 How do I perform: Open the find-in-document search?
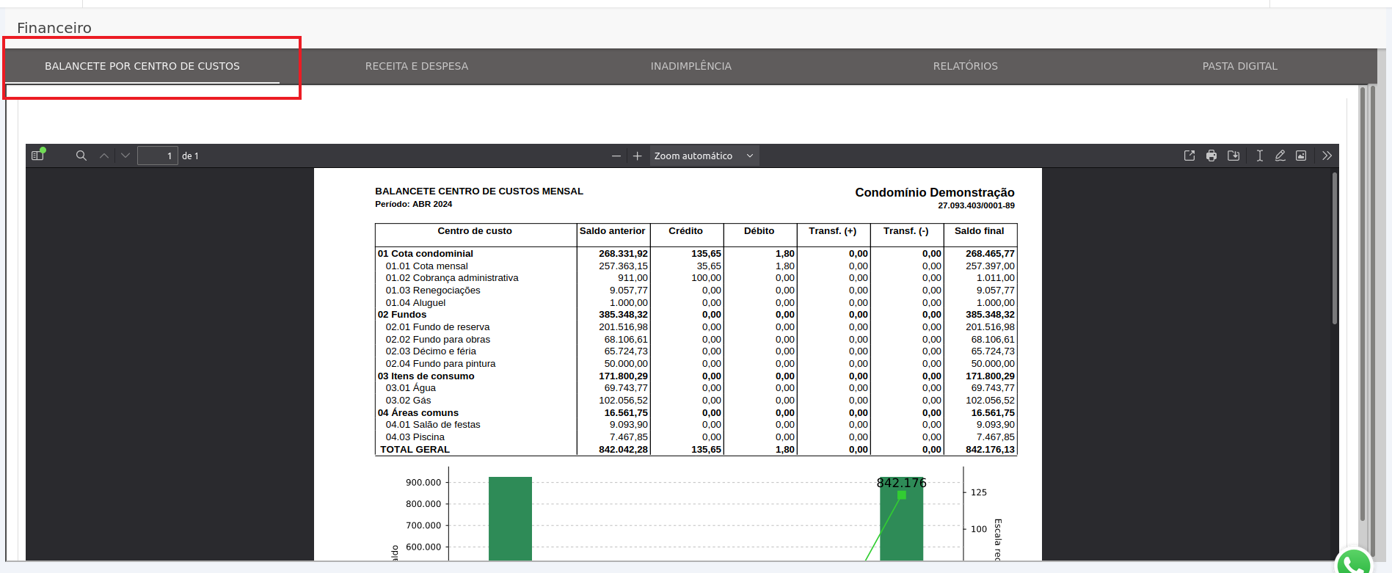click(81, 156)
